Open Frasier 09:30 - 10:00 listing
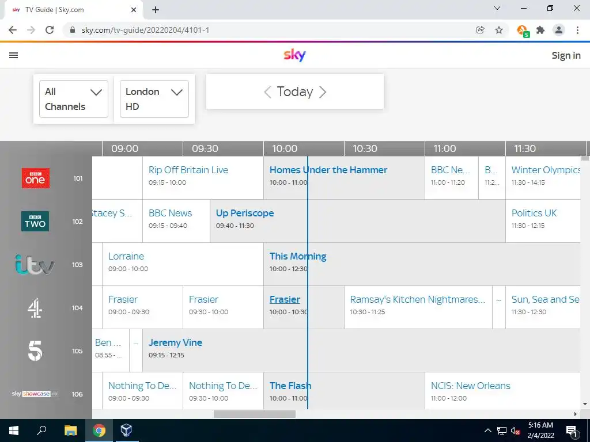590x442 pixels. 223,307
